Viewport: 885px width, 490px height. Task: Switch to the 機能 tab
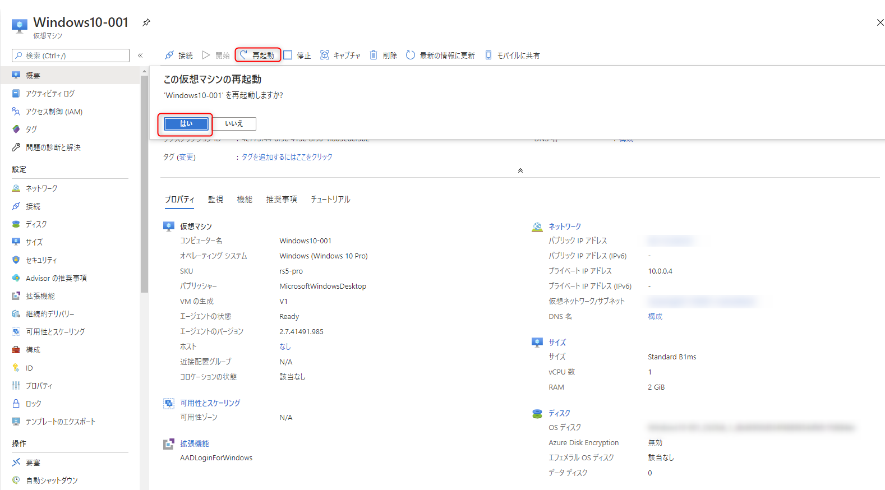tap(245, 200)
